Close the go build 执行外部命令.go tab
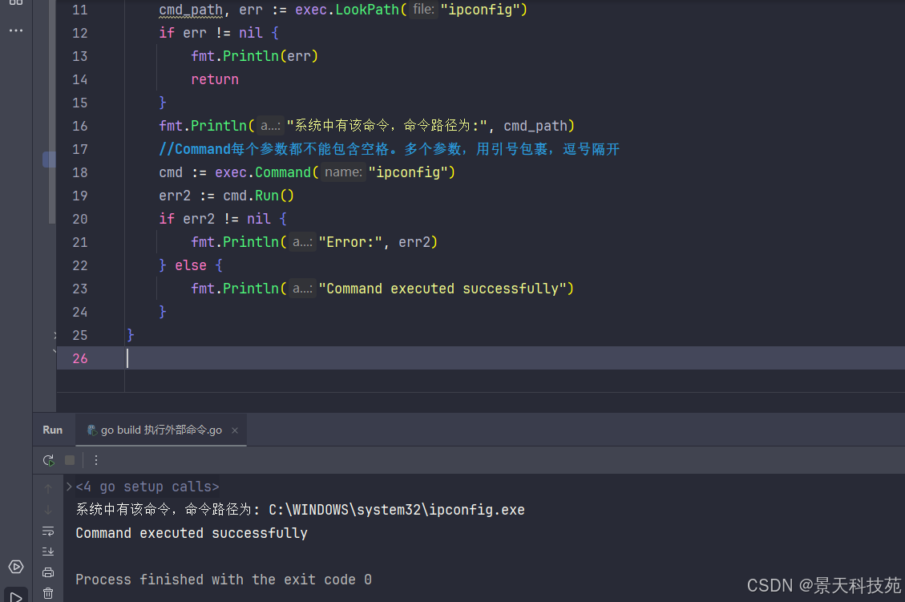 [235, 430]
